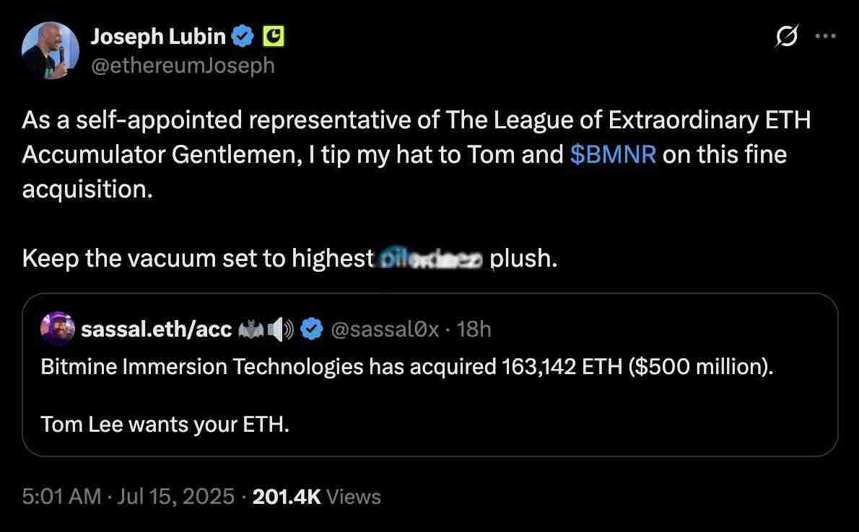The image size is (859, 532).
Task: Click the blurred word before "plush"
Action: [431, 259]
